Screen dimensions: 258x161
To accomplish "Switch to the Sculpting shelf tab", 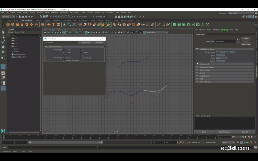I will pyautogui.click(x=38, y=21).
